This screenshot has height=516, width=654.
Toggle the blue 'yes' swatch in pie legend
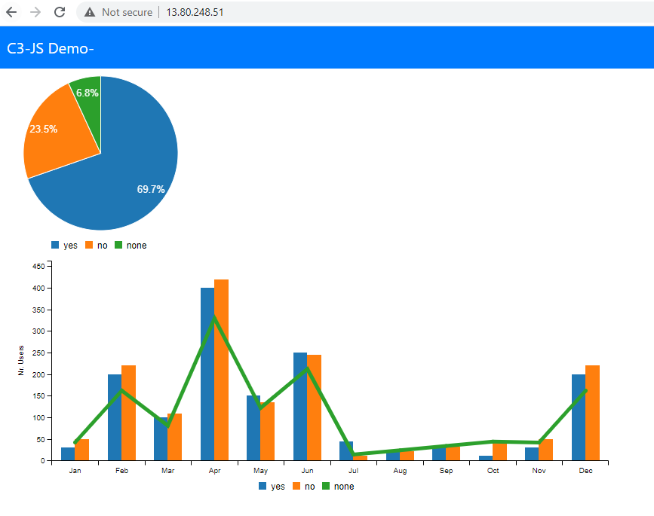[55, 245]
